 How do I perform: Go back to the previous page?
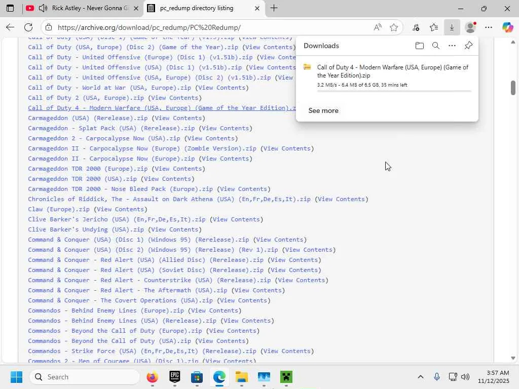[10, 27]
